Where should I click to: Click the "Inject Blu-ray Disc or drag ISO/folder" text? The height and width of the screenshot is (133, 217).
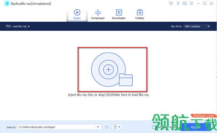109,95
